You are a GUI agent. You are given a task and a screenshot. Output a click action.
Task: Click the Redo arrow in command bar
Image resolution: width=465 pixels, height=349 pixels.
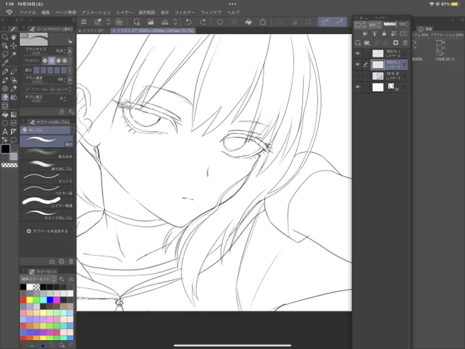pyautogui.click(x=203, y=22)
